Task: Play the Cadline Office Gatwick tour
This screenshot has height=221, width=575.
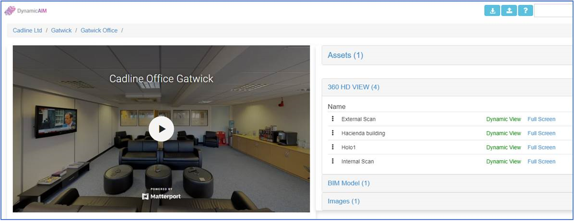Action: tap(161, 129)
